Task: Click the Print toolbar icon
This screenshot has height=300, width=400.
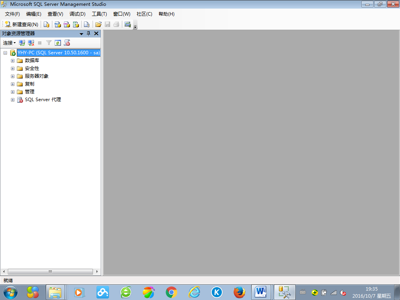Action: 116,24
